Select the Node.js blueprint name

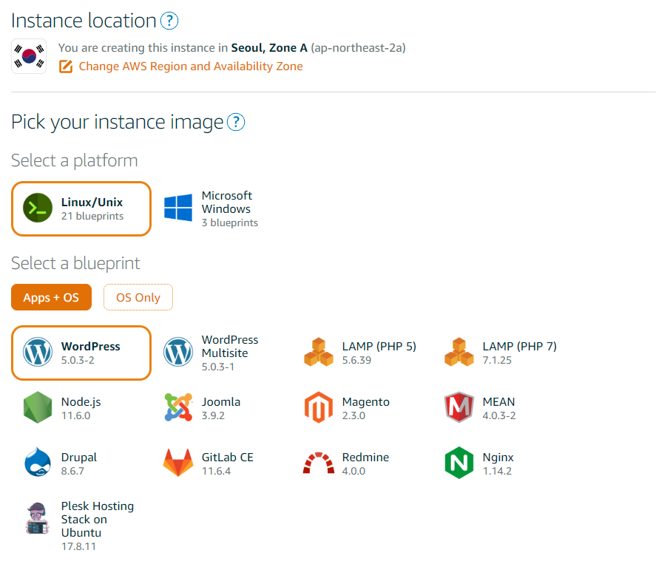tap(81, 402)
